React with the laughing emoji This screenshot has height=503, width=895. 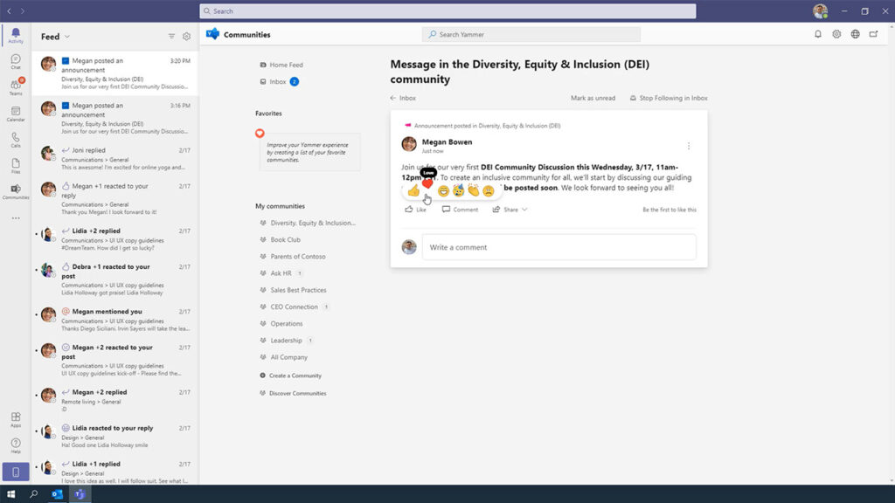coord(443,191)
